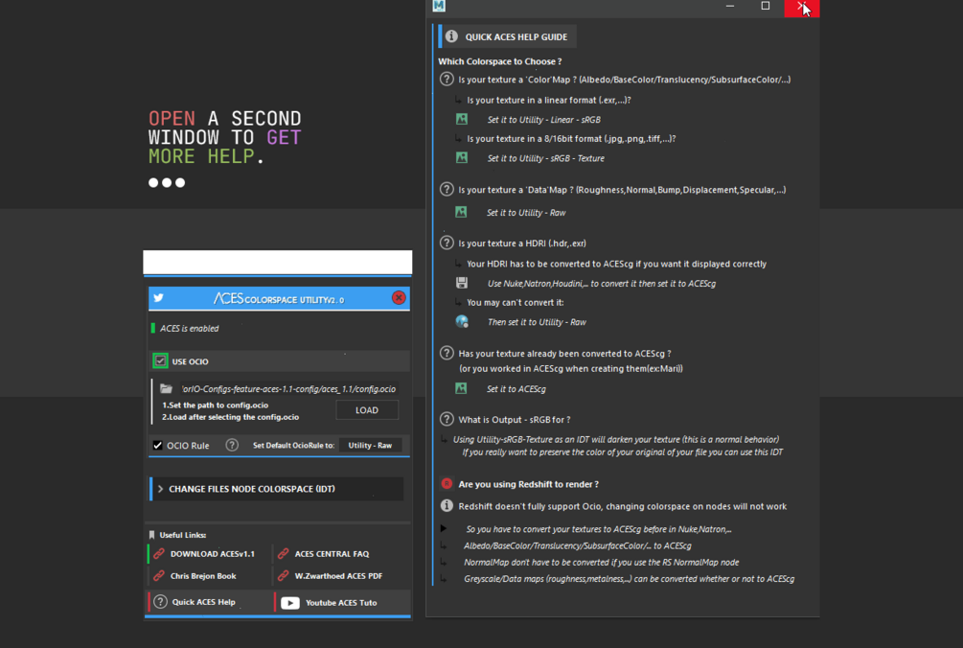Click 'Are you using Redshift to render ?' text
Screen dimensions: 963x648
coord(528,485)
